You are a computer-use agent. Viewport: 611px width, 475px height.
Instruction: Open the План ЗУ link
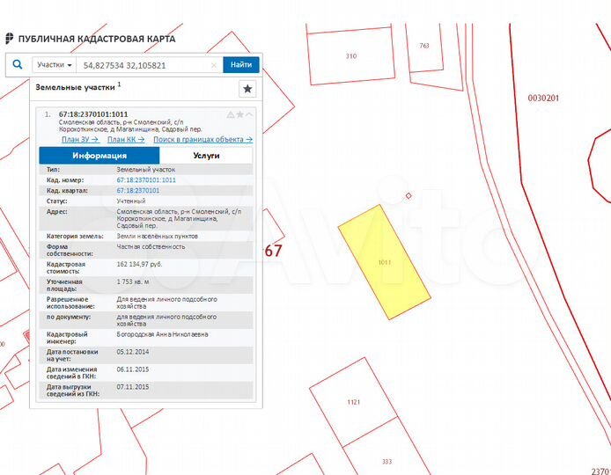click(x=79, y=139)
